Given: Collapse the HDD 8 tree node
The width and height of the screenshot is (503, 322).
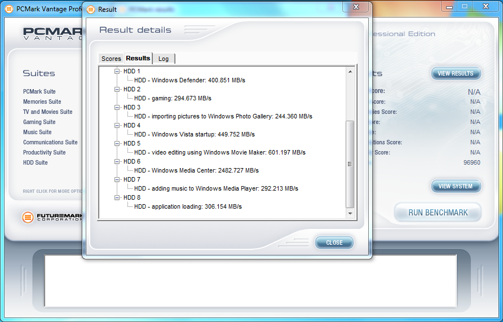Looking at the screenshot, I should click(x=117, y=197).
